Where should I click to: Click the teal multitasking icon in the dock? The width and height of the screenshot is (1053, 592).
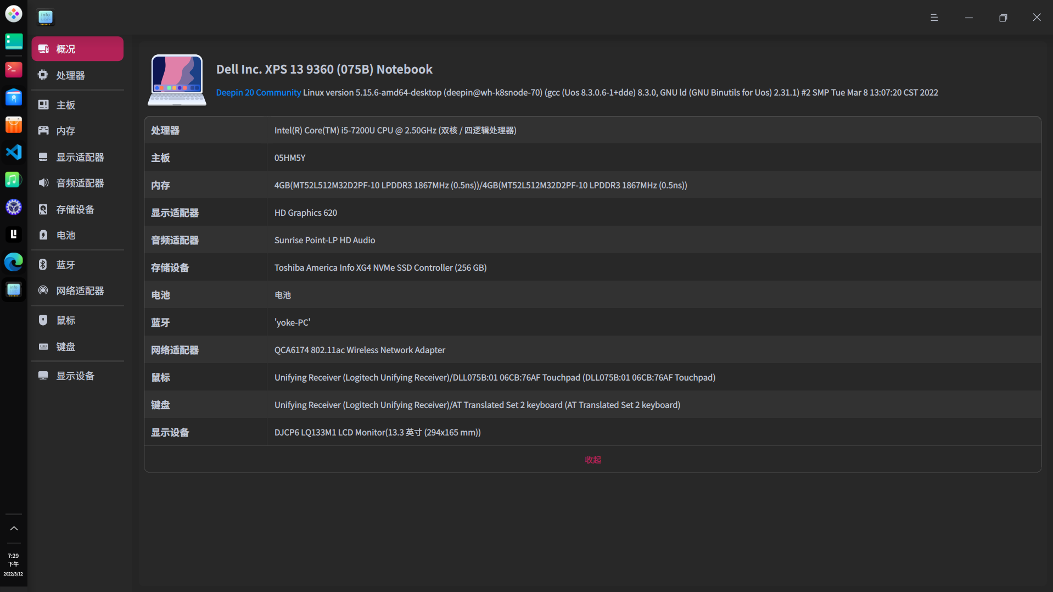[14, 42]
